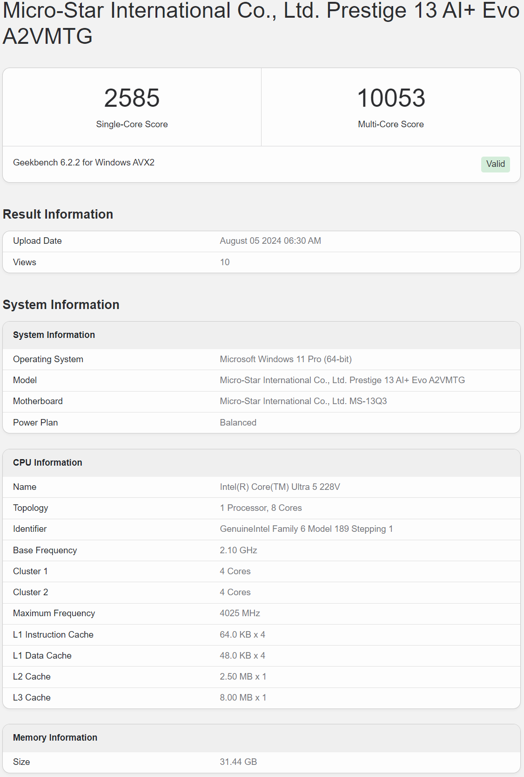
Task: Click the green Valid badge
Action: tap(495, 164)
